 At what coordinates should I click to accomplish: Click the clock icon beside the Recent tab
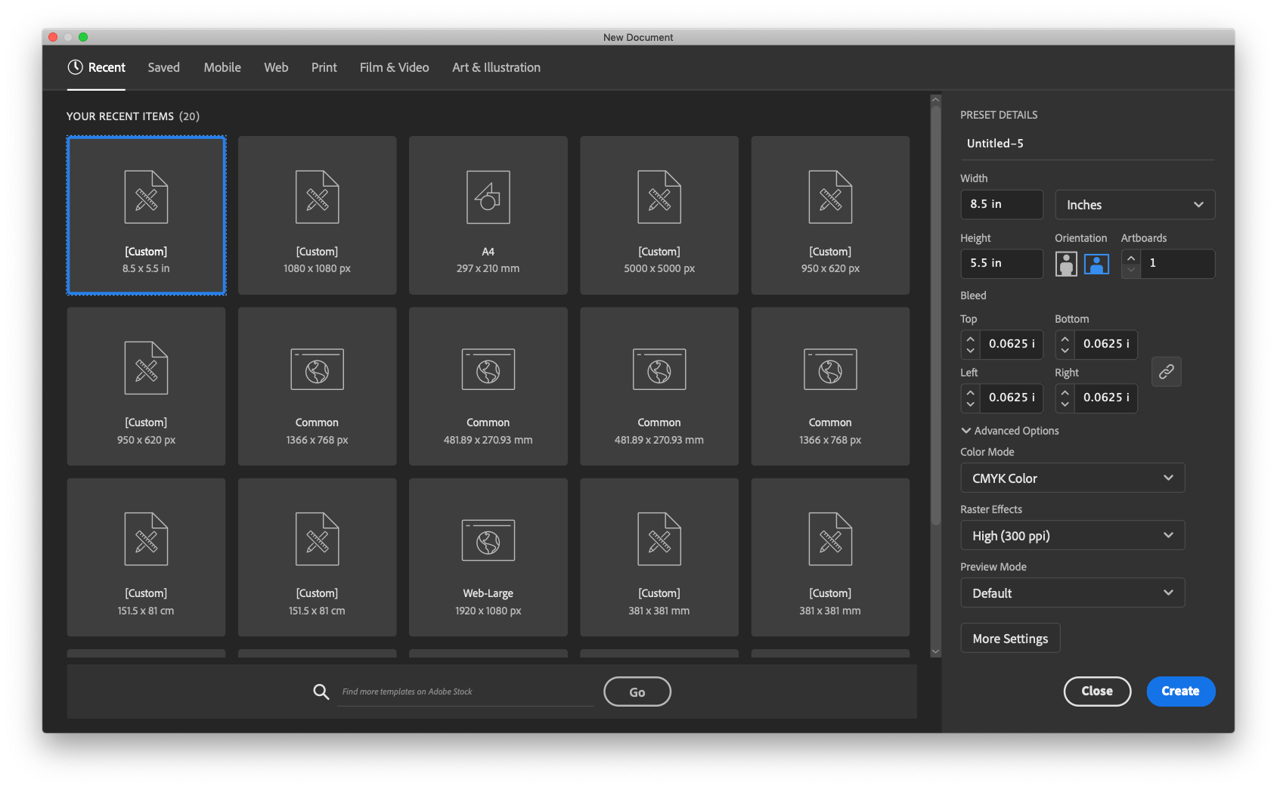point(75,67)
